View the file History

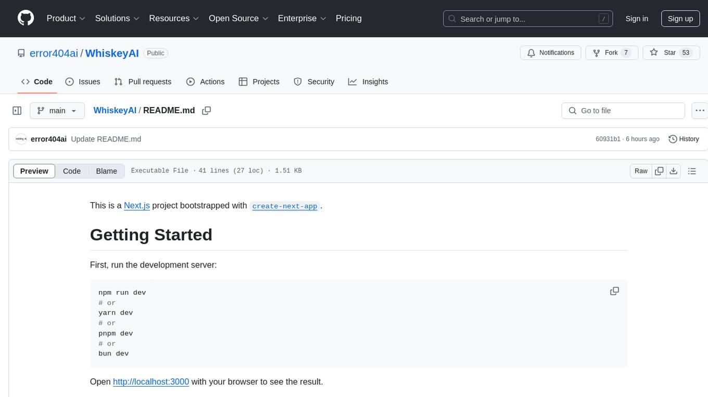click(x=684, y=139)
